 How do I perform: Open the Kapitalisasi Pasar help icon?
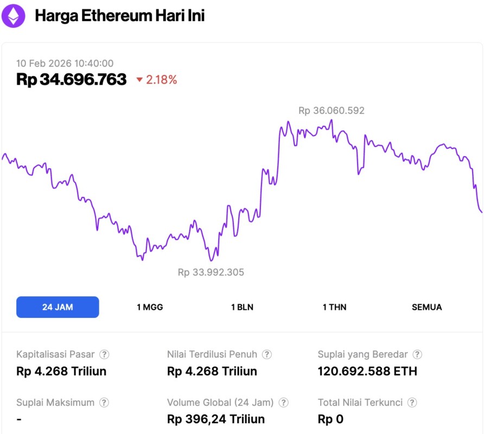coord(104,354)
